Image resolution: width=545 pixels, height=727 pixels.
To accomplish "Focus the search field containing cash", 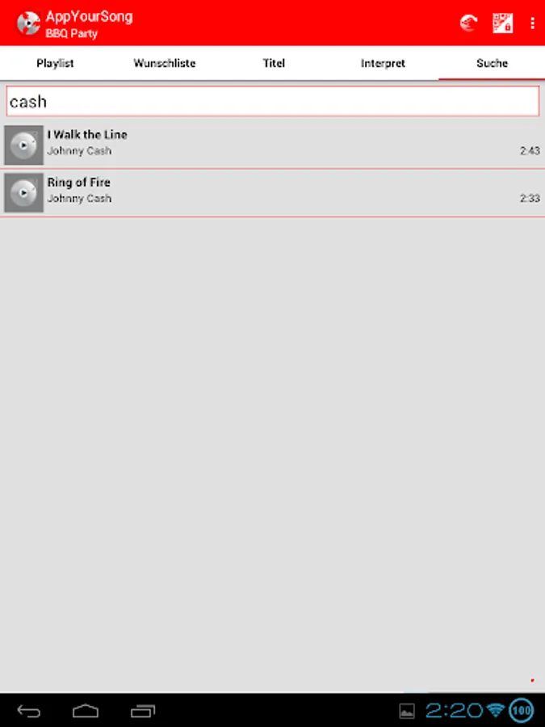I will point(273,101).
